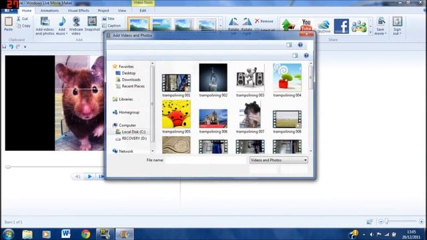Click the zoom slider handle at bottom right
427x240 pixels.
pyautogui.click(x=386, y=221)
